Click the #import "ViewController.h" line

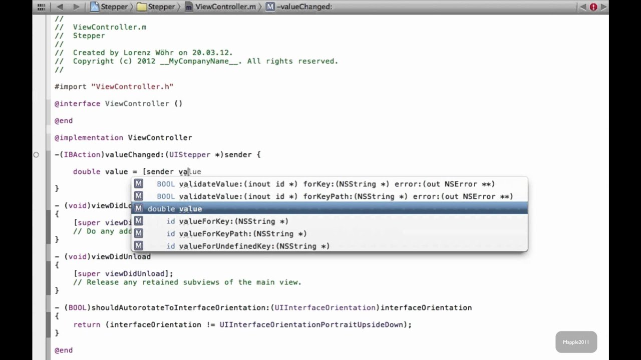114,86
